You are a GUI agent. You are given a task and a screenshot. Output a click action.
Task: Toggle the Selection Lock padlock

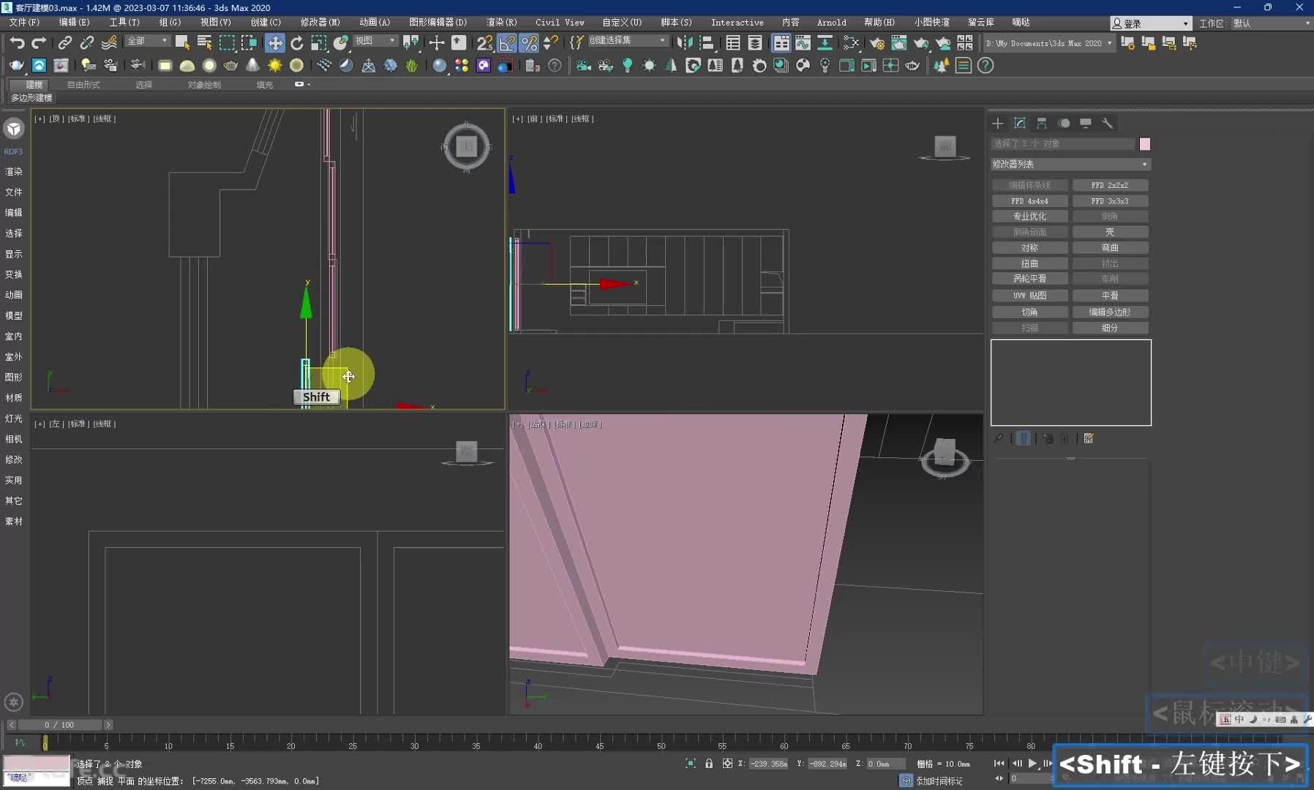[x=709, y=763]
